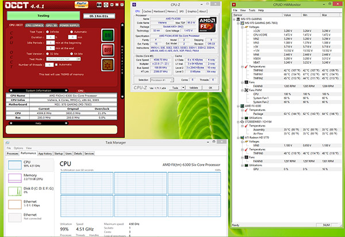
Task: Collapse AMD FX-6300 node in HWMonitor
Action: (x=238, y=106)
